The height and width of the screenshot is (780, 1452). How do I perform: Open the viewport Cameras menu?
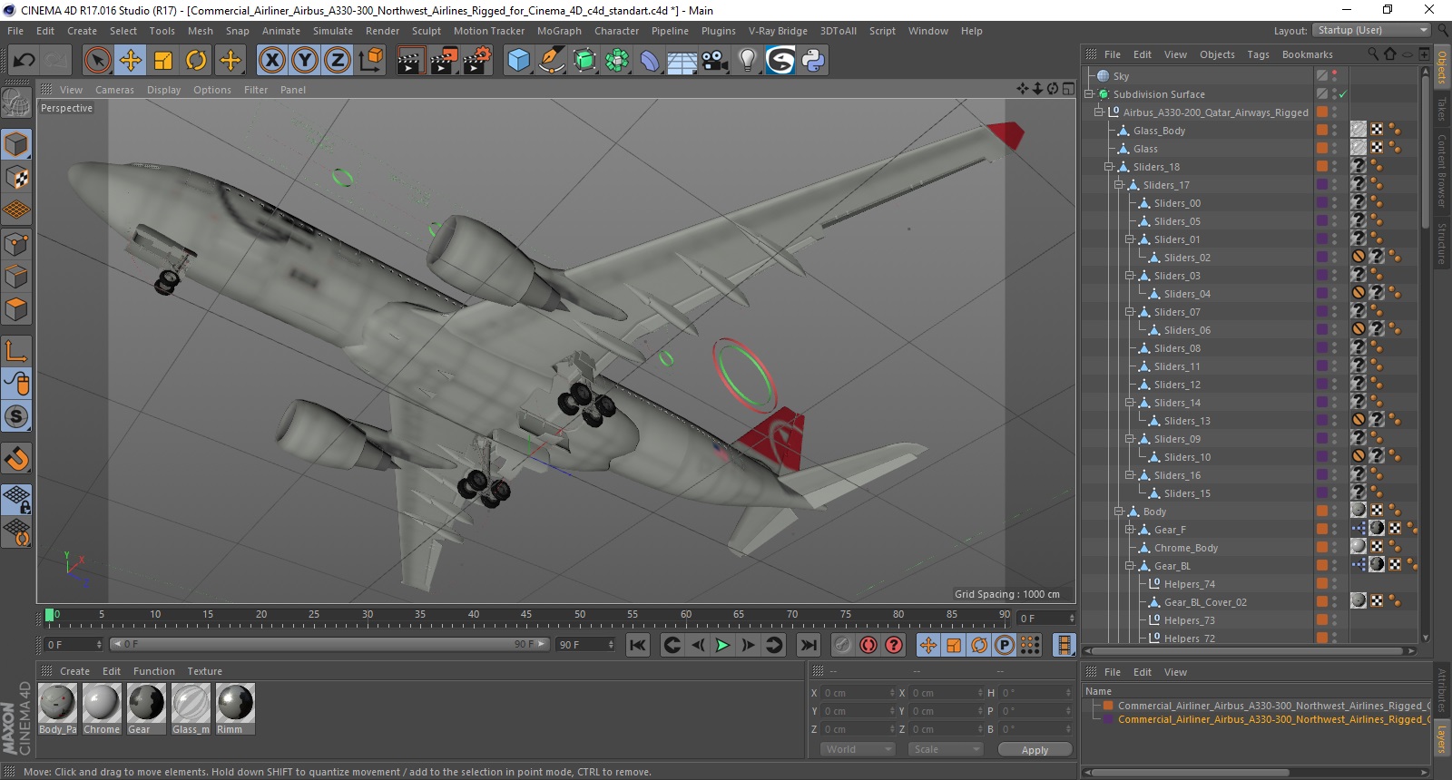(114, 90)
